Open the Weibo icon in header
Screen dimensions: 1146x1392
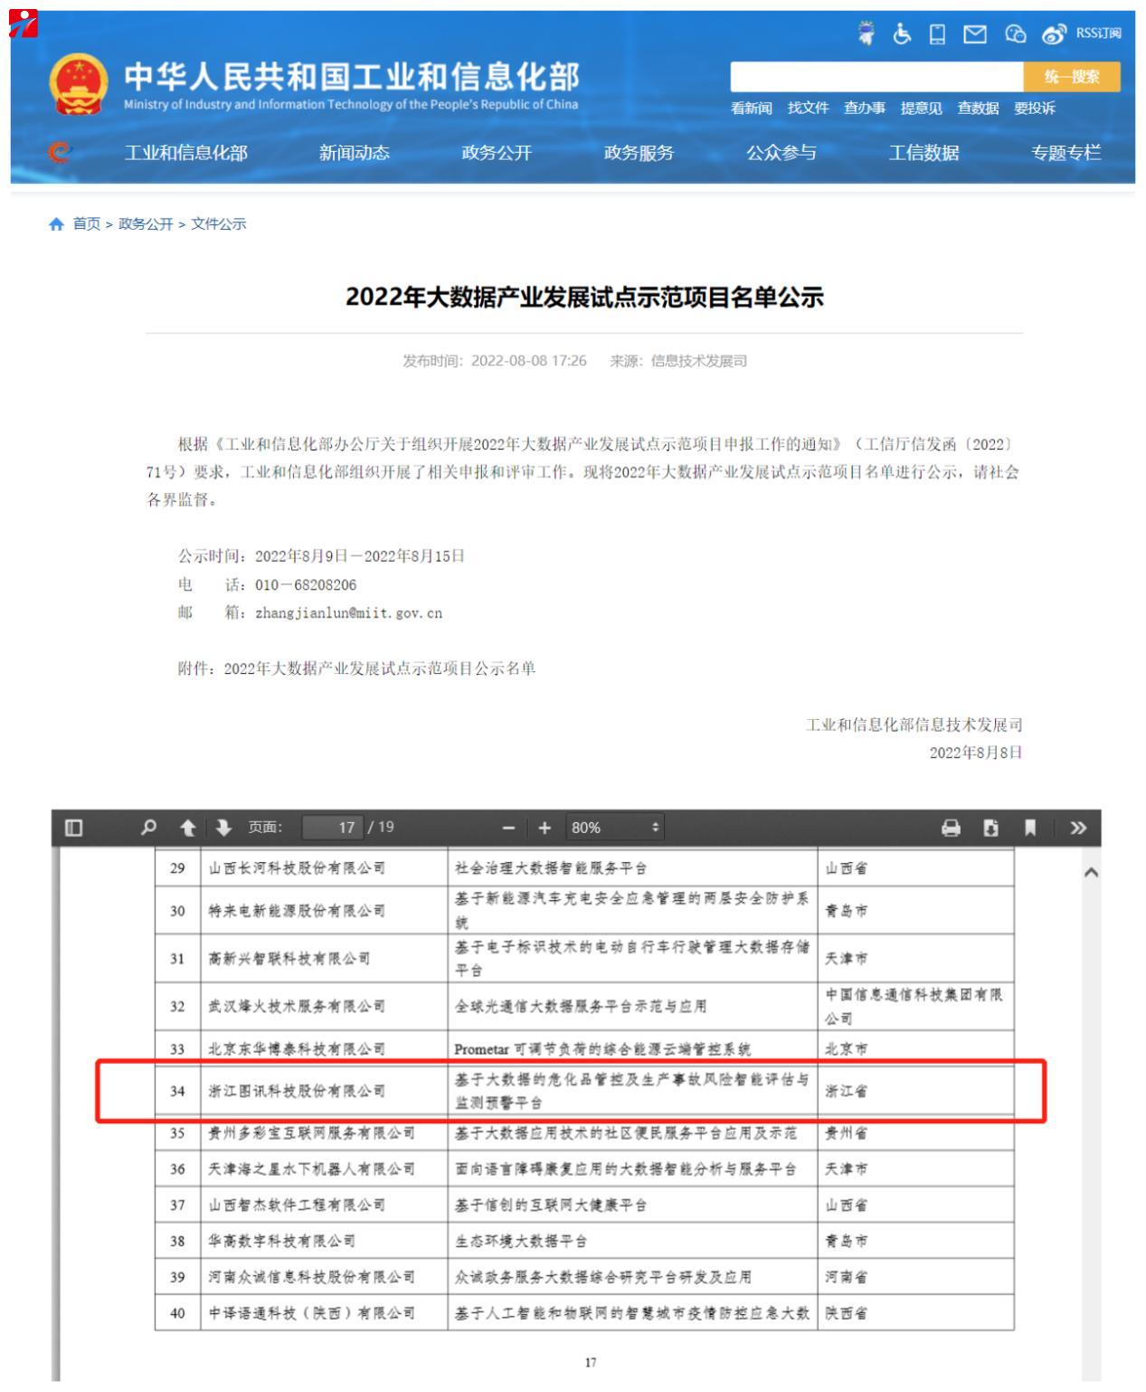tap(1054, 34)
